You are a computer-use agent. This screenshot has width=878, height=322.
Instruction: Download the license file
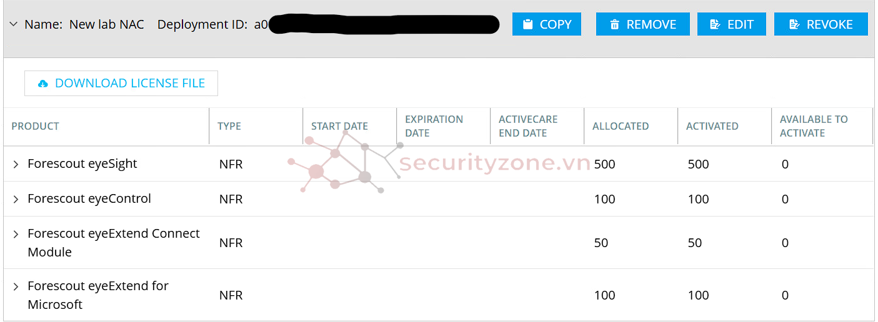(x=121, y=84)
